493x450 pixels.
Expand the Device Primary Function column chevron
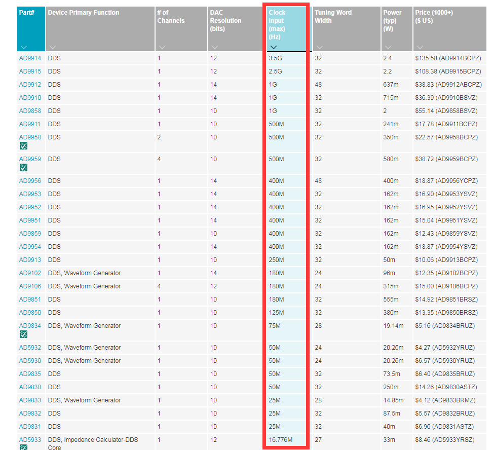tap(53, 47)
